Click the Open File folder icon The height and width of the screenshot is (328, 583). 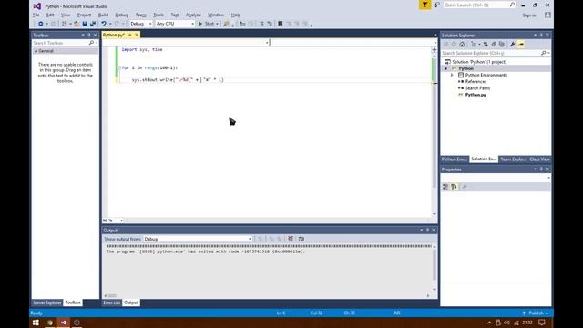77,24
